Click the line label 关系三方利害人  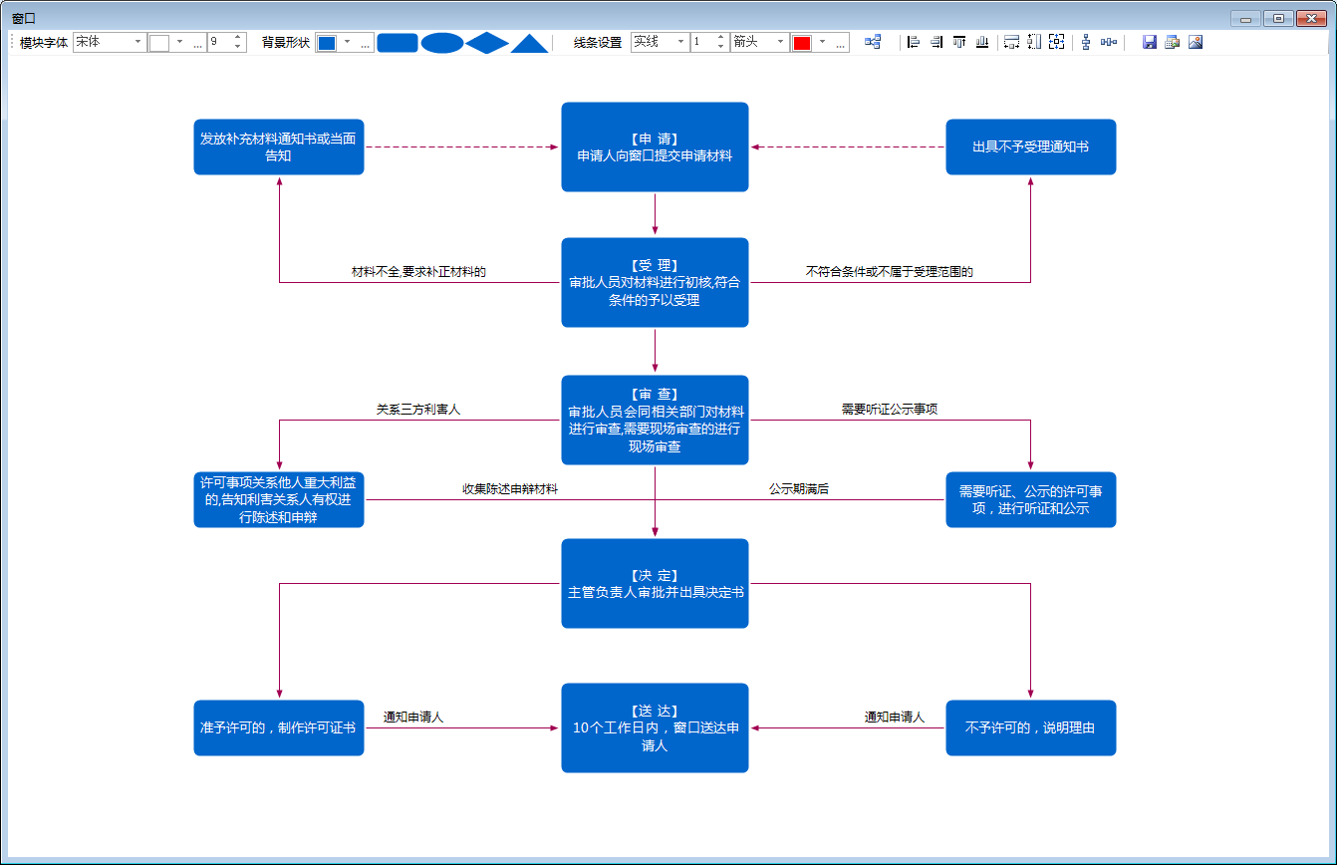(x=417, y=409)
